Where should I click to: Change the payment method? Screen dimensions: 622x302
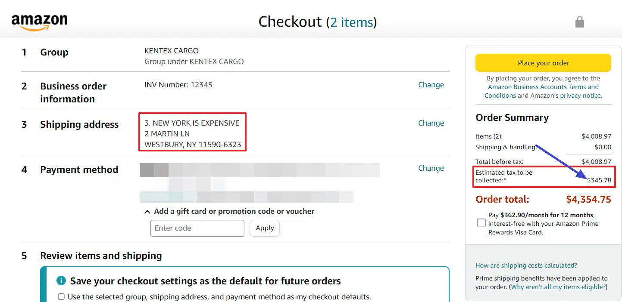(x=431, y=168)
